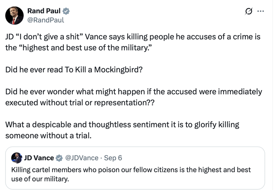Image resolution: width=274 pixels, height=190 pixels.
Task: Click the @RandPaul handle
Action: pyautogui.click(x=45, y=20)
